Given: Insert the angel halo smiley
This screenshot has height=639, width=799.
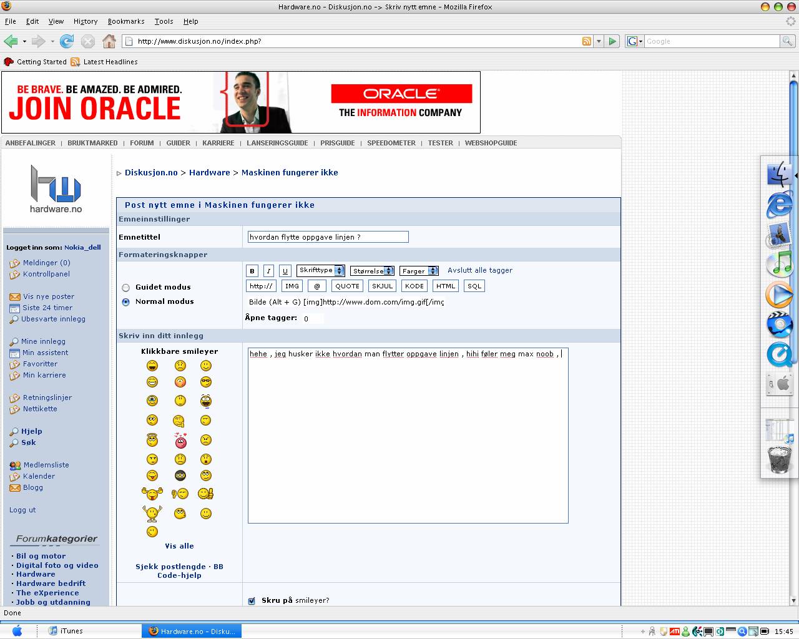Looking at the screenshot, I should 152,440.
